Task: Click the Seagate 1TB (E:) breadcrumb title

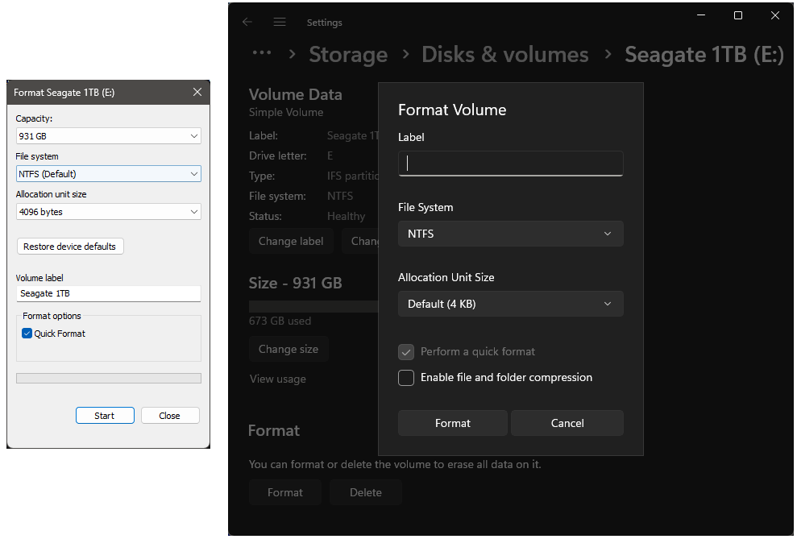Action: coord(704,54)
